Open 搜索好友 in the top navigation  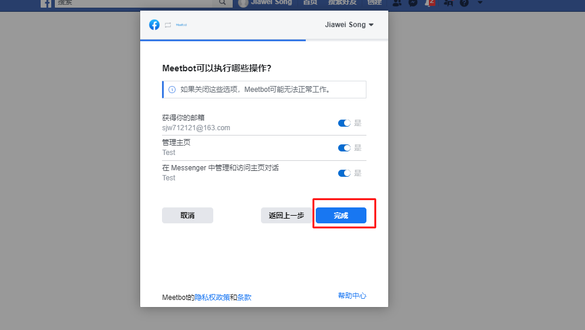coord(342,2)
